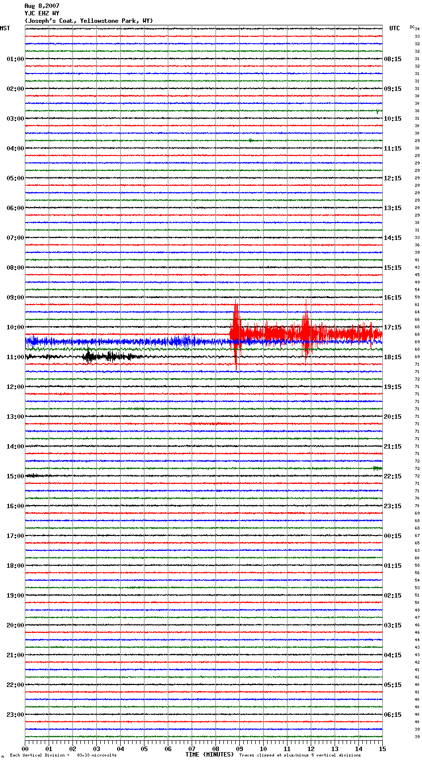This screenshot has height=762, width=422.
Task: Click the '17:15' UTC row label
Action: coord(393,327)
